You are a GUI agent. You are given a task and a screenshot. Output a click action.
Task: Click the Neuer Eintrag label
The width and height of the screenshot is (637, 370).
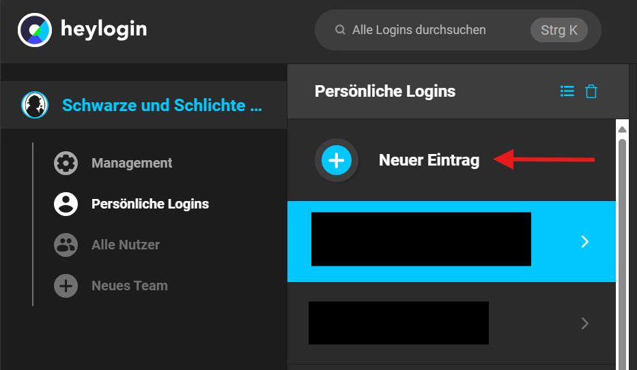tap(429, 161)
